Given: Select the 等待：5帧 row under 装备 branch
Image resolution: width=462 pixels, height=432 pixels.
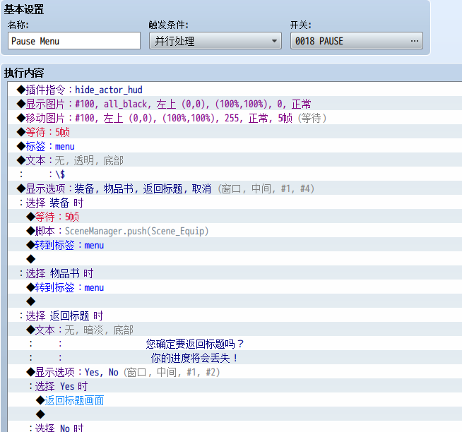Looking at the screenshot, I should pos(235,217).
